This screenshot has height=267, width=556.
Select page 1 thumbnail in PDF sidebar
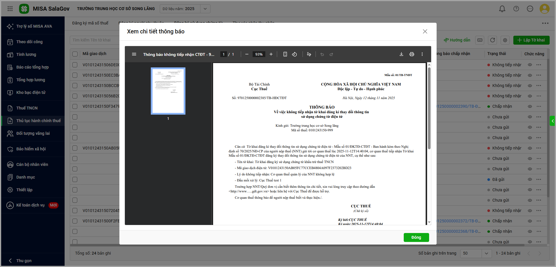(168, 91)
